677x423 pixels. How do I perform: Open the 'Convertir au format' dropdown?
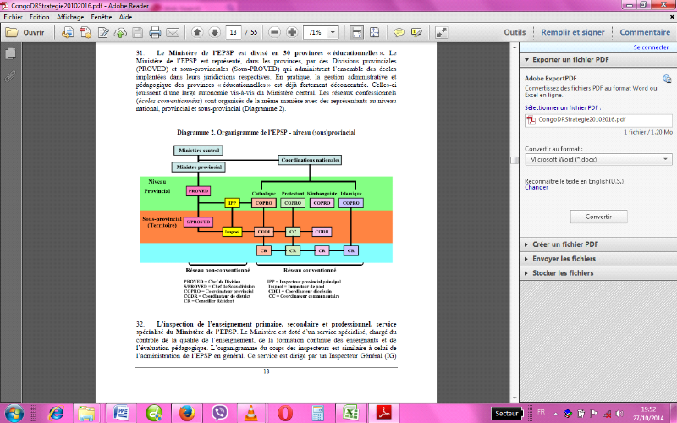598,158
